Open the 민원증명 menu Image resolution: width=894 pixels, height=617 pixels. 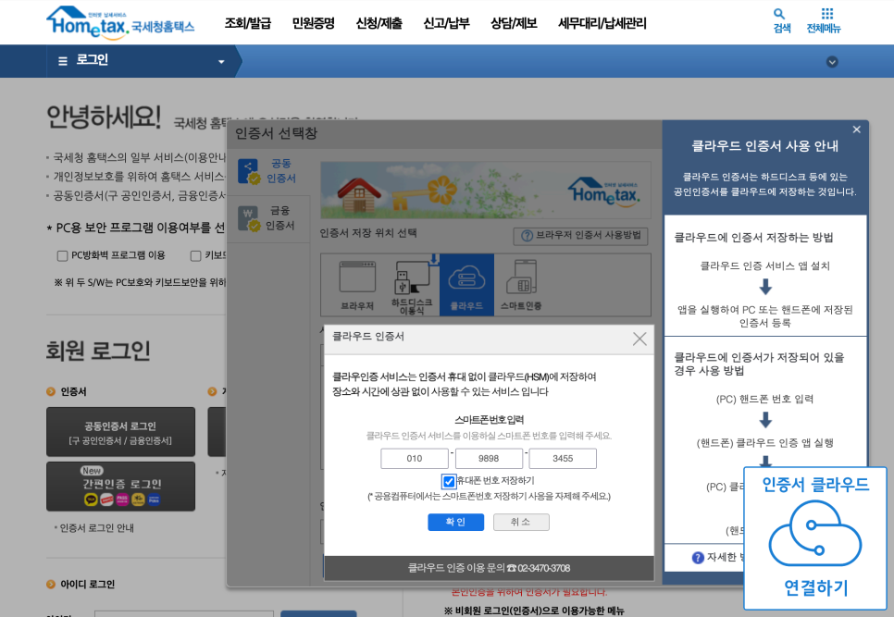click(x=313, y=23)
